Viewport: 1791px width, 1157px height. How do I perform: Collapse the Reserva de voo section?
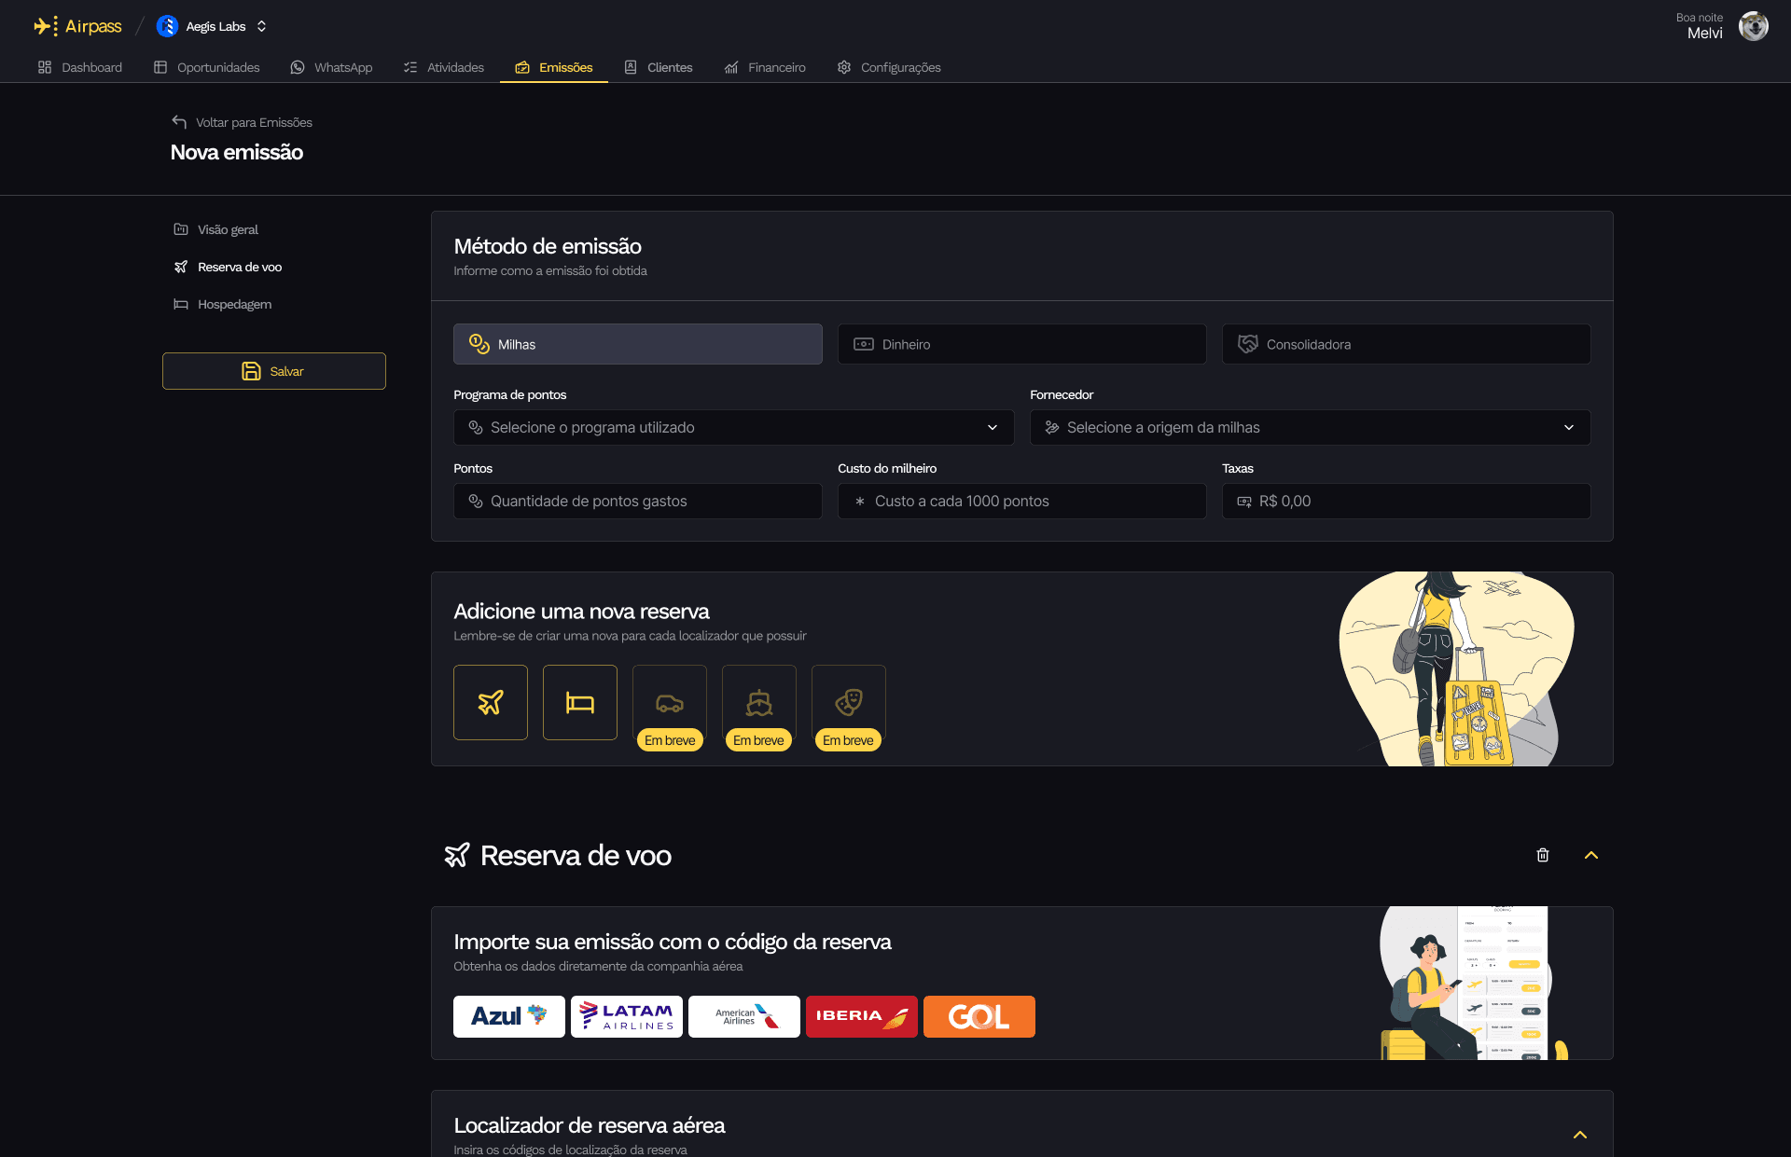[x=1591, y=855]
